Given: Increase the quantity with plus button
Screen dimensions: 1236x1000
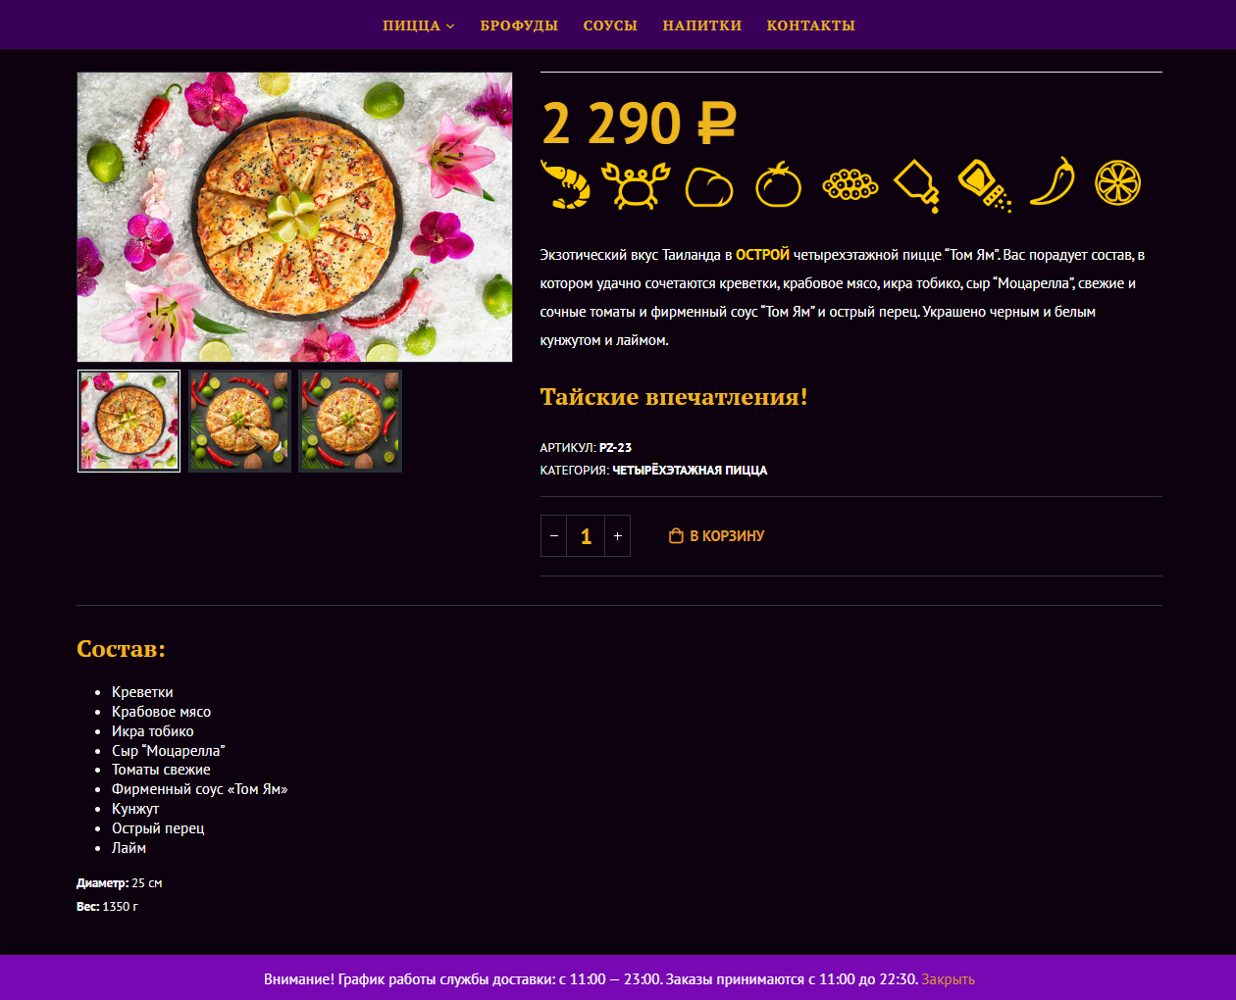Looking at the screenshot, I should (617, 536).
